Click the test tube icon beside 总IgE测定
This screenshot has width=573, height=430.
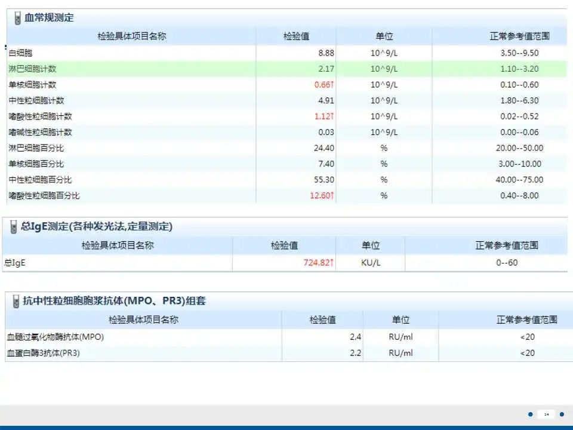pos(14,227)
